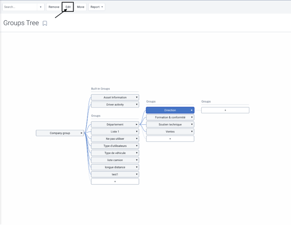Add new group below Ventes

pos(170,139)
